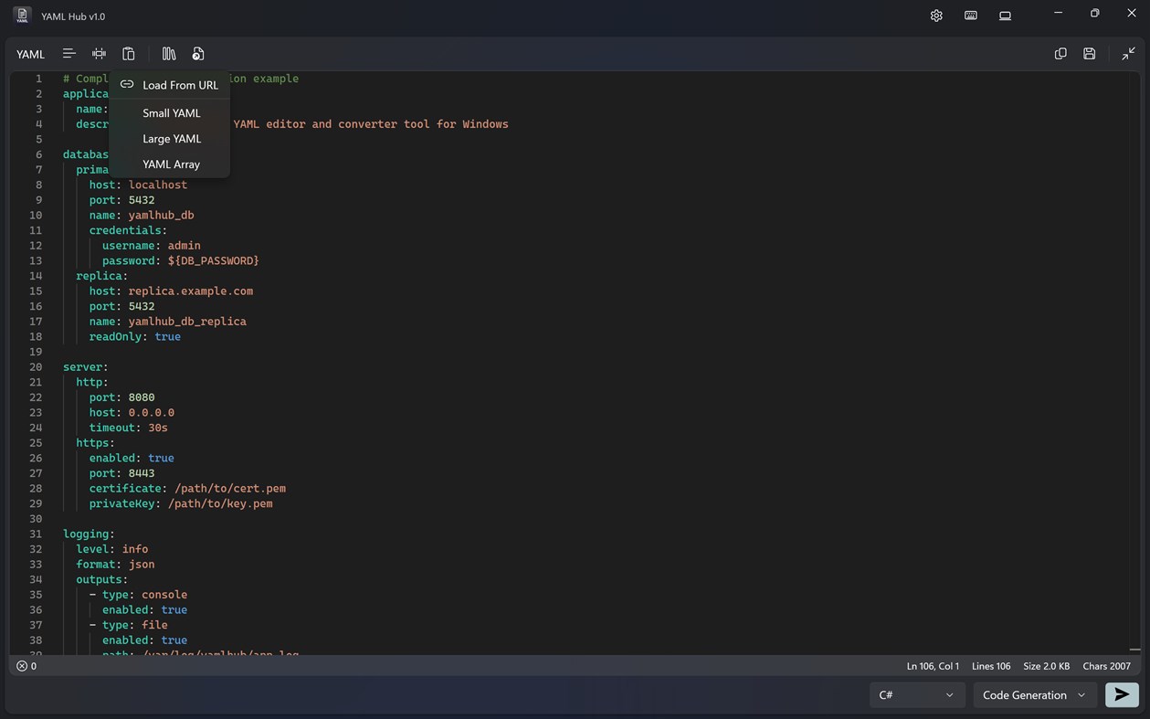Click the 8443 port value on line 27
Image resolution: width=1150 pixels, height=719 pixels.
pyautogui.click(x=142, y=473)
